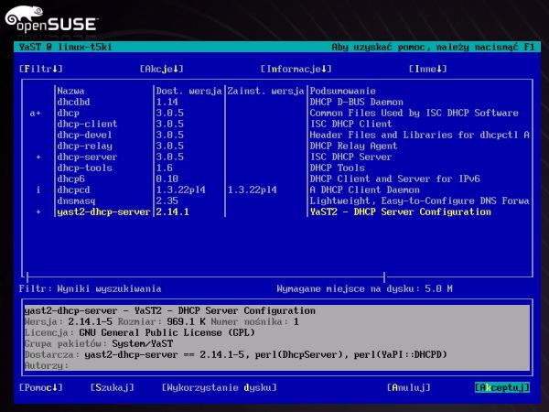
Task: Click the Dost. wersja column header
Action: point(188,91)
